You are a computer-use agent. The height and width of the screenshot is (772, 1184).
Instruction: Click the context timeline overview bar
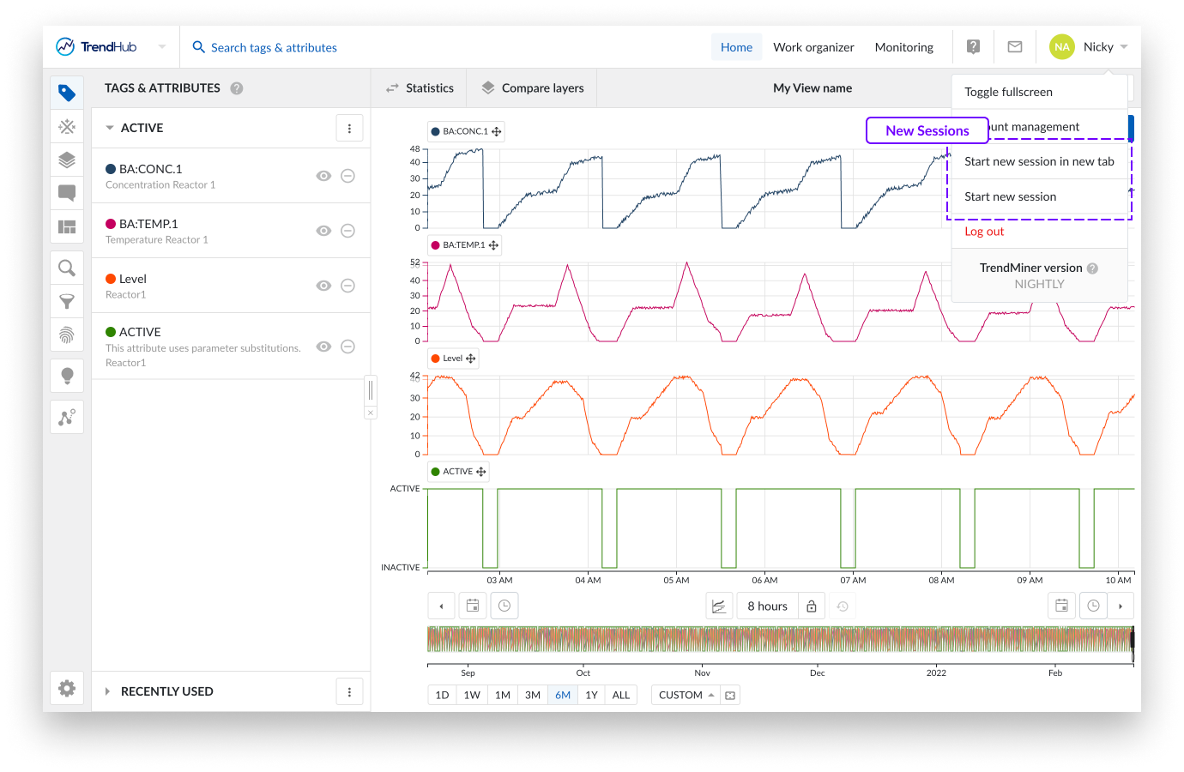pos(779,640)
